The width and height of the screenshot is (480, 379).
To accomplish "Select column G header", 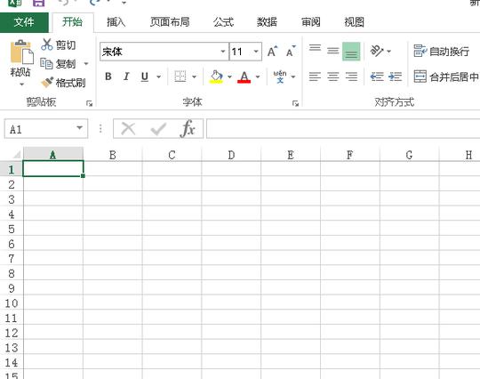I will (x=409, y=155).
